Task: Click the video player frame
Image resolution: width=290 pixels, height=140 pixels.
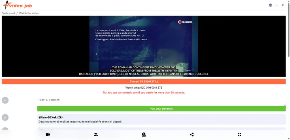Action: click(144, 46)
